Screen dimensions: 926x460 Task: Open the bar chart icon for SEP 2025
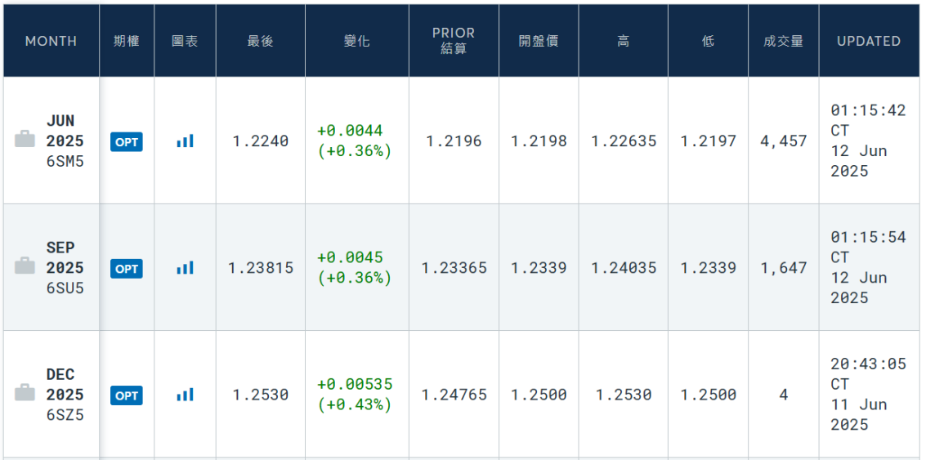tap(185, 268)
